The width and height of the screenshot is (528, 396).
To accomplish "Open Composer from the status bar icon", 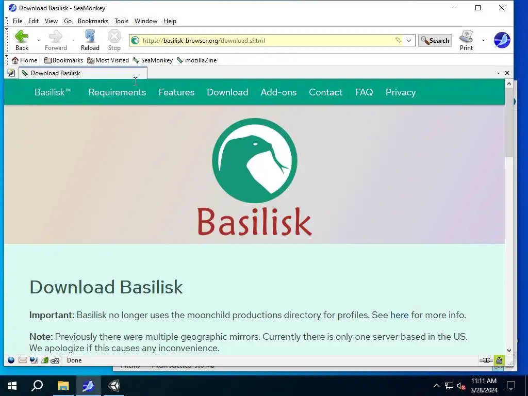I will point(34,360).
